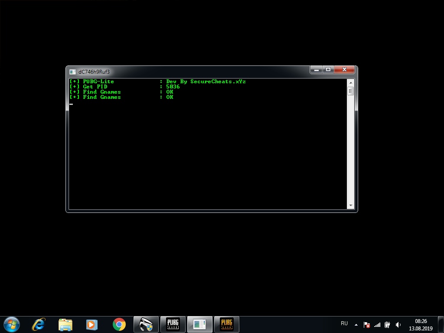Switch to the white PUBG Lite window

tap(173, 324)
